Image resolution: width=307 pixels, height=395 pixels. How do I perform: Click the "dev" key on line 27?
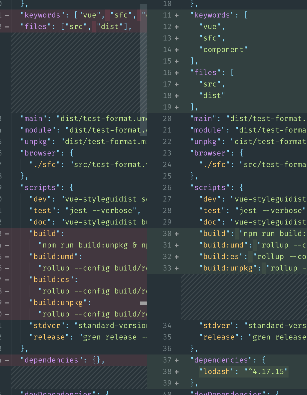click(x=210, y=199)
